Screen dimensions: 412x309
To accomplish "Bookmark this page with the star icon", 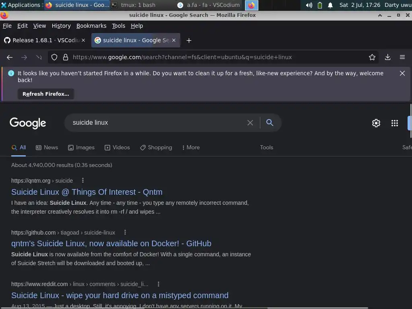I will (x=372, y=57).
